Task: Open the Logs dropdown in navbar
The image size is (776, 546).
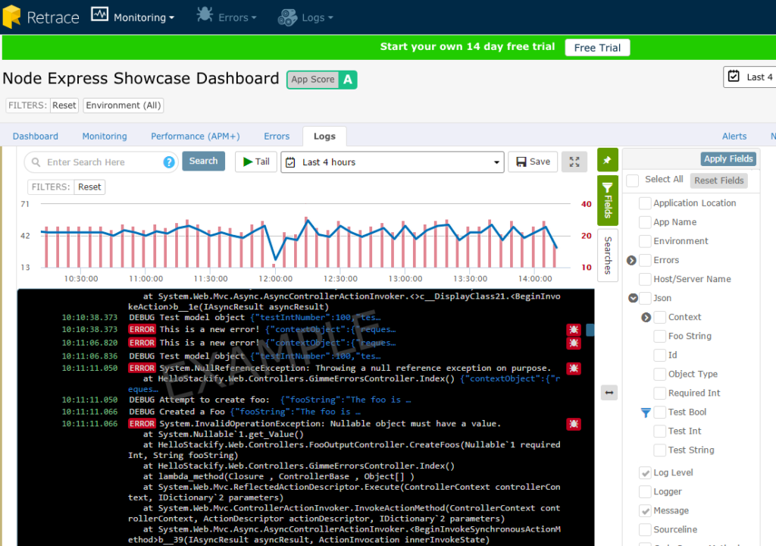Action: pyautogui.click(x=318, y=18)
